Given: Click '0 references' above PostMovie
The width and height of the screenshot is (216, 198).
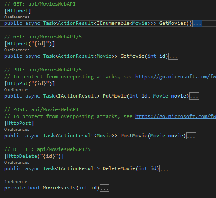Looking at the screenshot, I should click(17, 130).
